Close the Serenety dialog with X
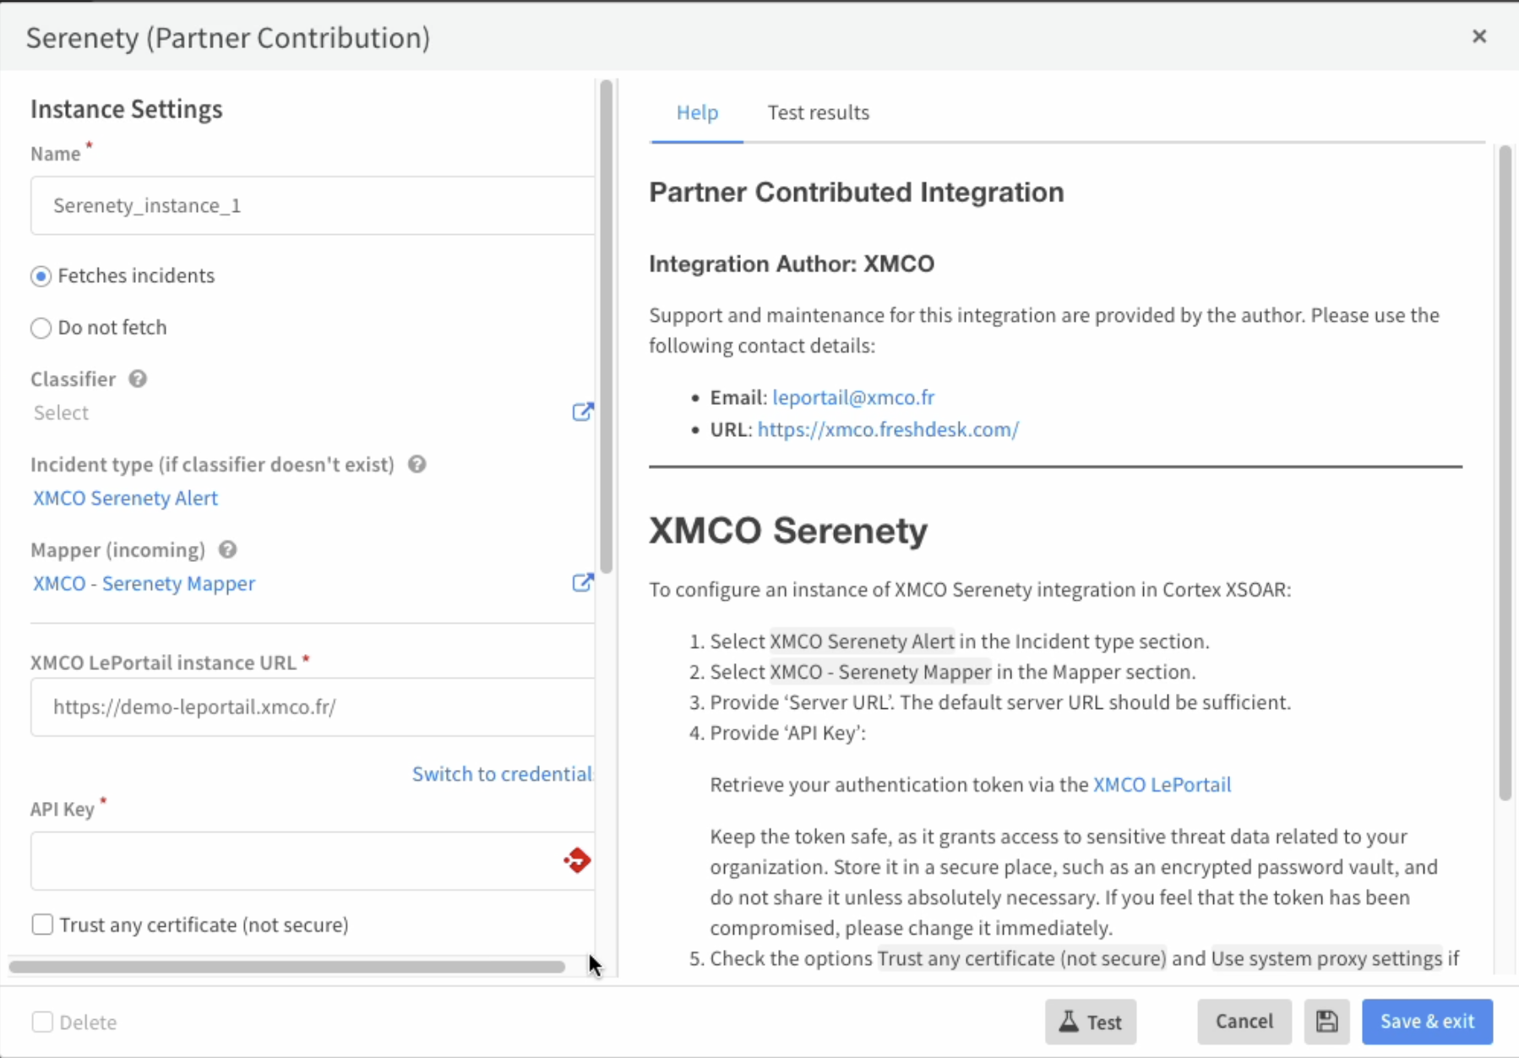This screenshot has width=1519, height=1058. coord(1478,36)
